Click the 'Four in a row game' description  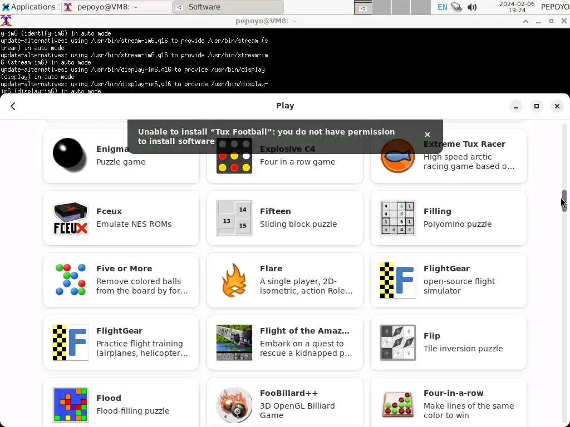[297, 162]
